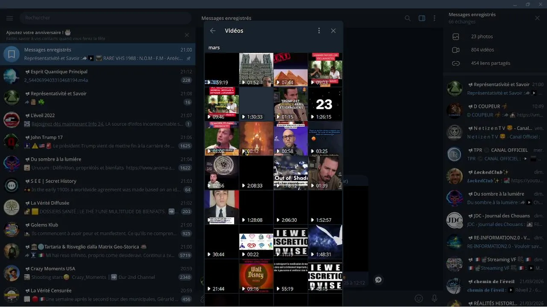The width and height of the screenshot is (547, 307).
Task: Open JDC - Journal des Chouans exchange
Action: coord(495,220)
